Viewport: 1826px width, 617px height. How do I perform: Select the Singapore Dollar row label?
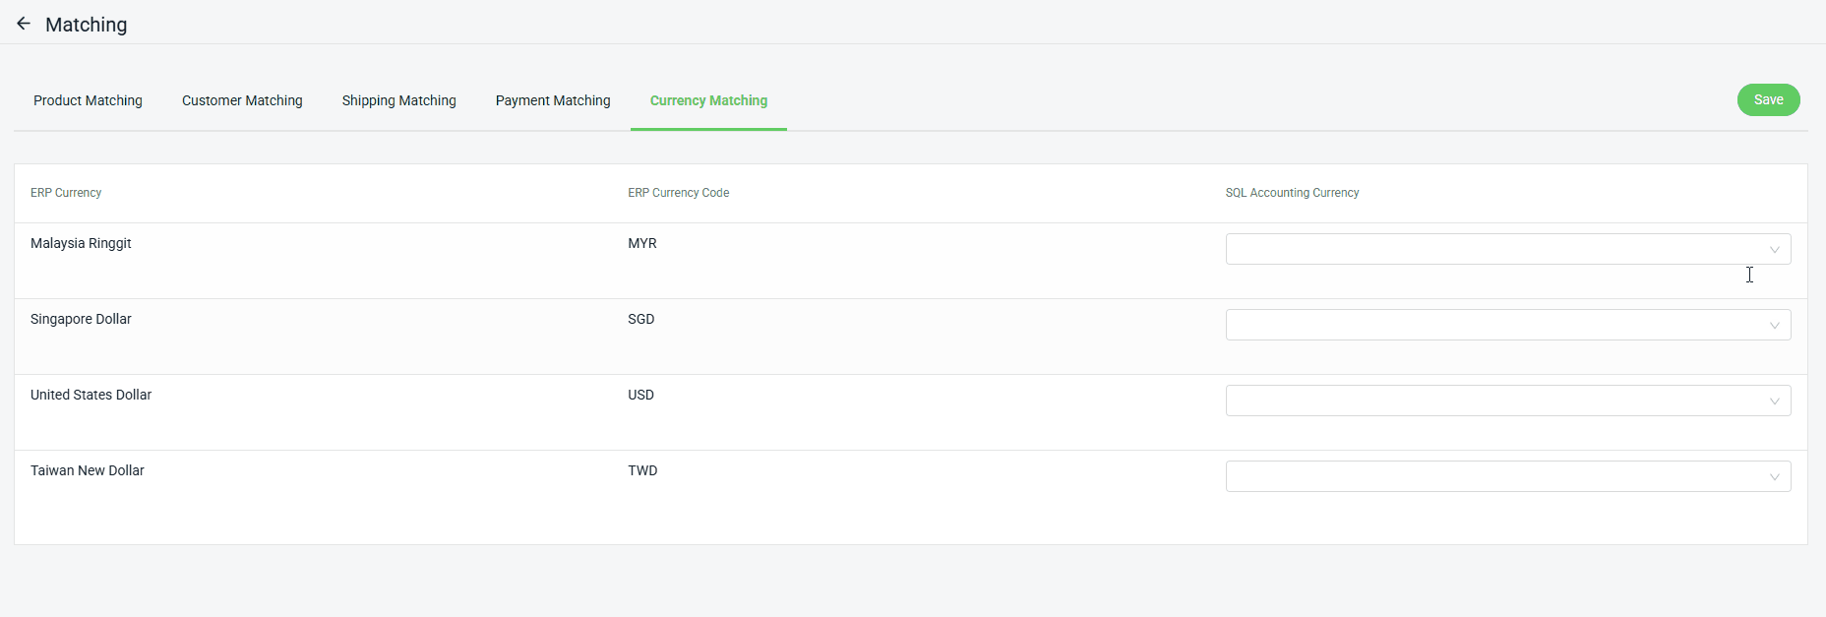(x=81, y=319)
